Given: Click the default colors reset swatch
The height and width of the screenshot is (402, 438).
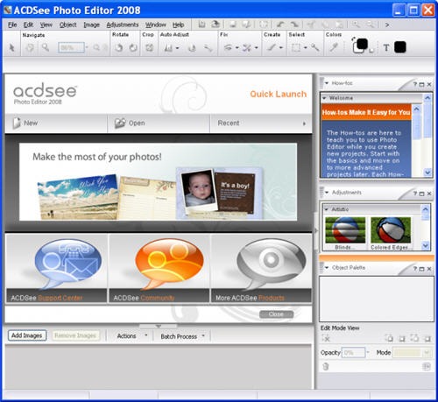Looking at the screenshot, I should click(x=371, y=51).
